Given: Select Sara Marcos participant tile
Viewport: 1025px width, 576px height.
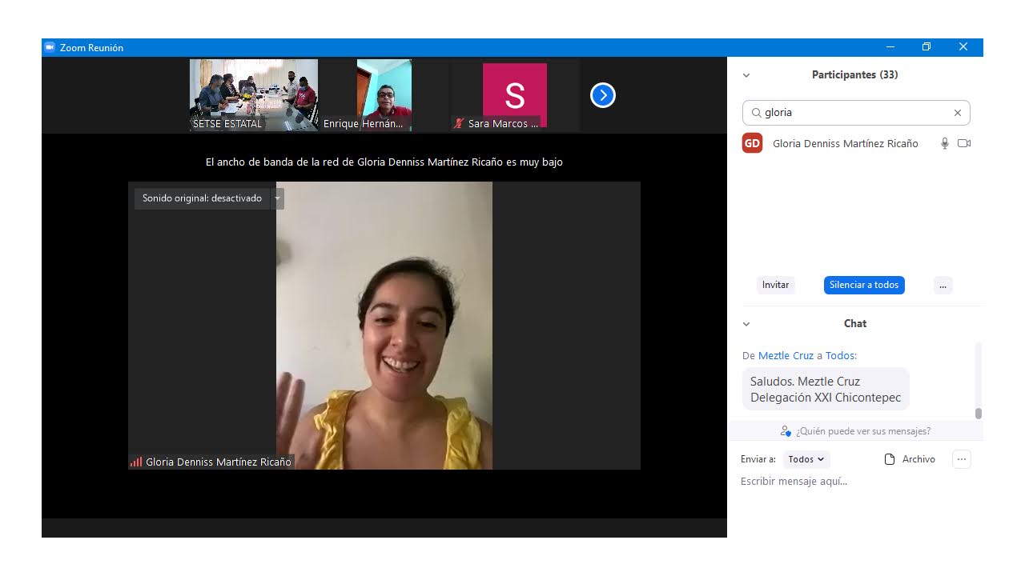Looking at the screenshot, I should click(515, 95).
